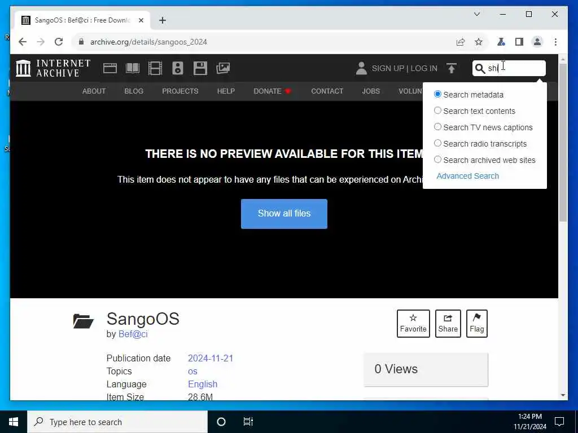This screenshot has height=433, width=578.
Task: Open the ABOUT menu item
Action: tap(94, 91)
